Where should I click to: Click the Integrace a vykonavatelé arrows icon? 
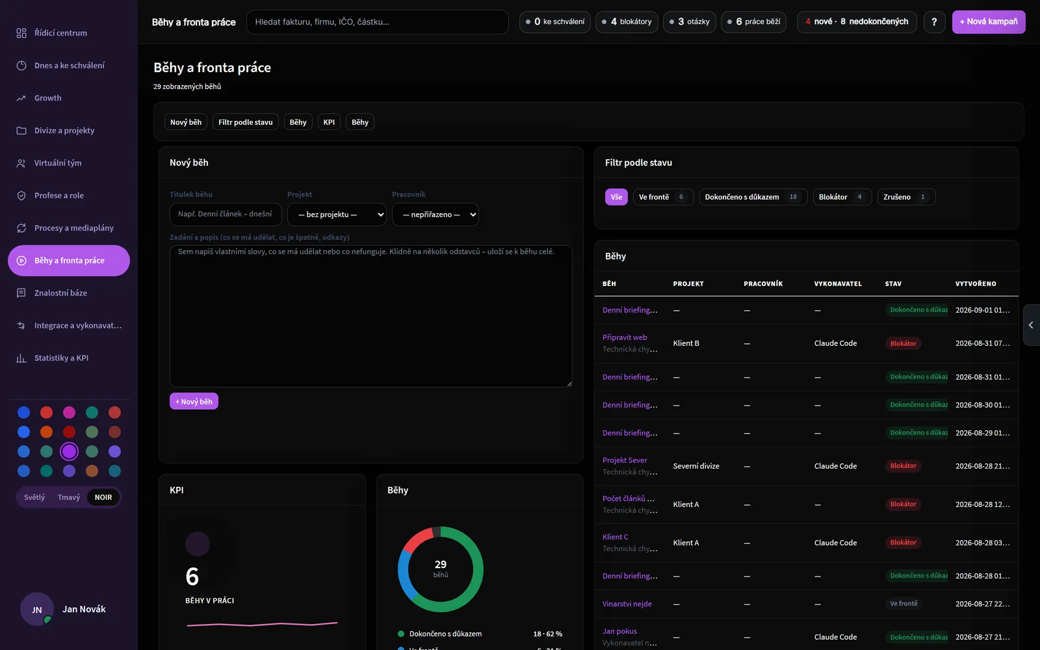[x=21, y=326]
